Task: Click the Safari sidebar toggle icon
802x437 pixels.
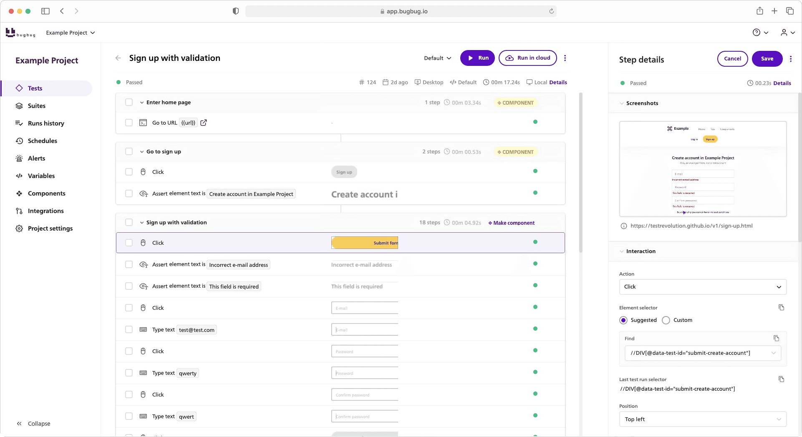Action: point(45,11)
